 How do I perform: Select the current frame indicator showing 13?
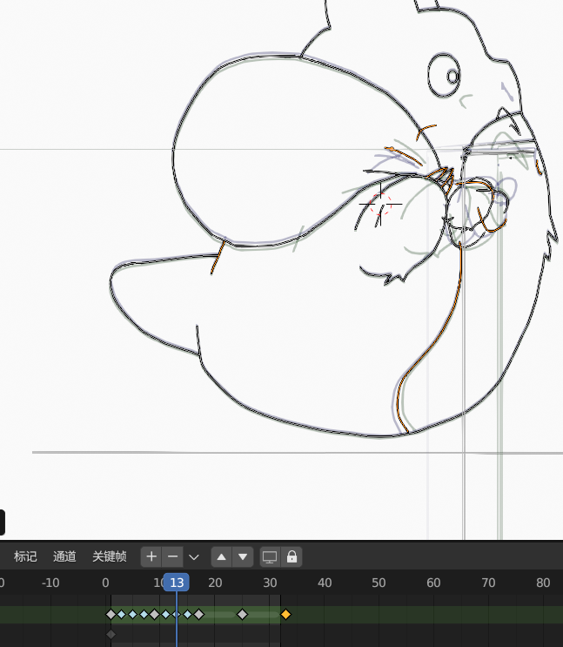click(177, 583)
